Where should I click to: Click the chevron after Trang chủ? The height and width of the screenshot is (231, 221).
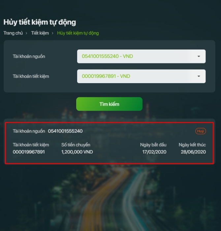point(26,33)
